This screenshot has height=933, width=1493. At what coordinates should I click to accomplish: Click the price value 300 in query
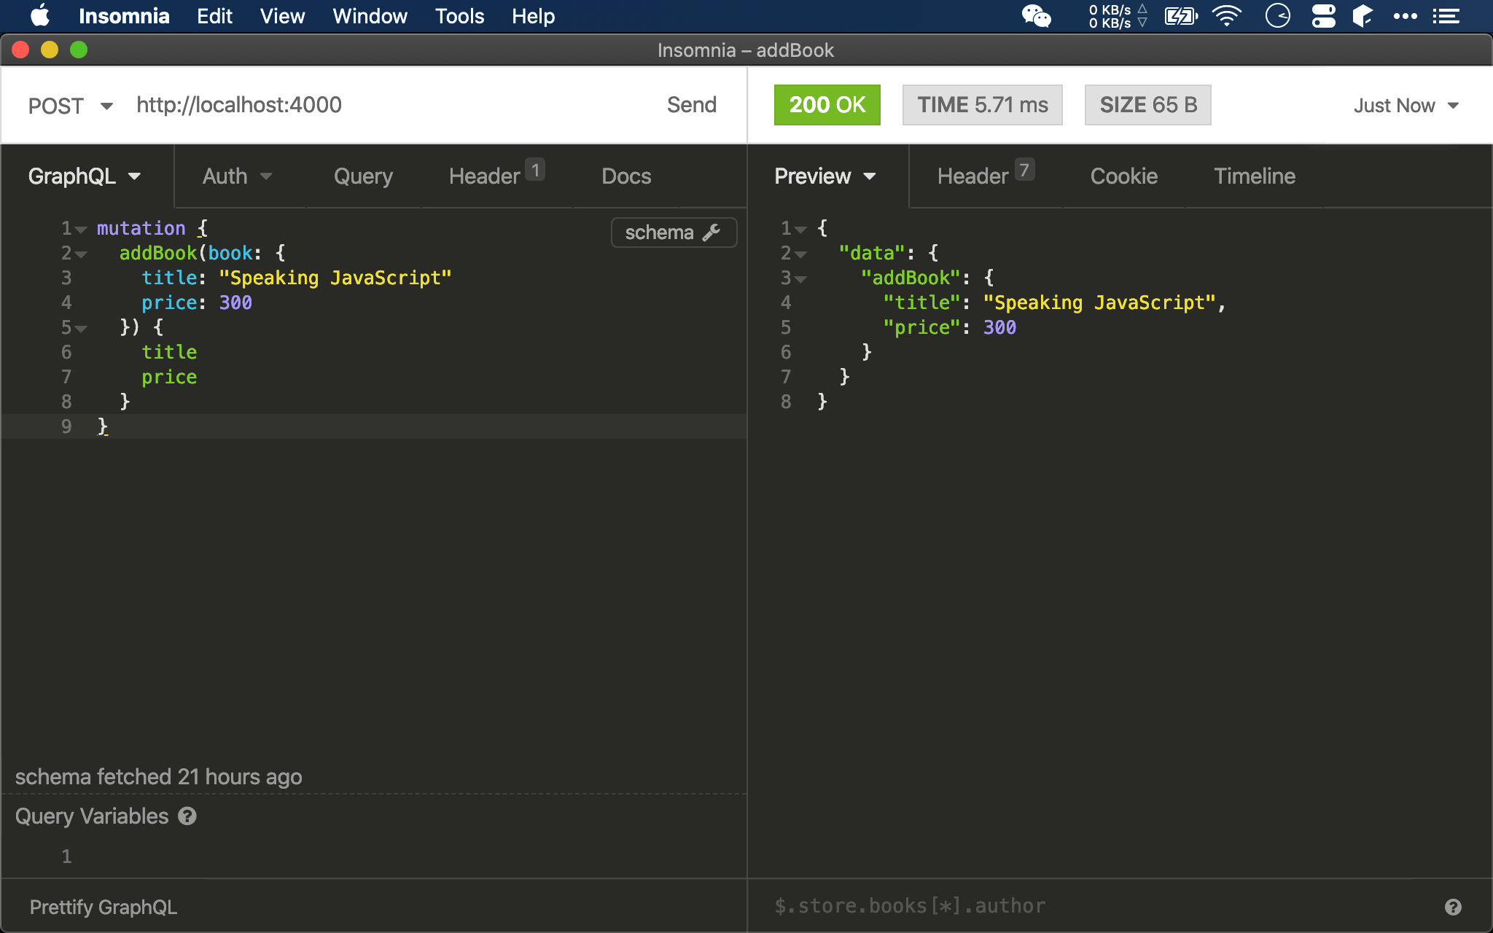[x=235, y=303]
